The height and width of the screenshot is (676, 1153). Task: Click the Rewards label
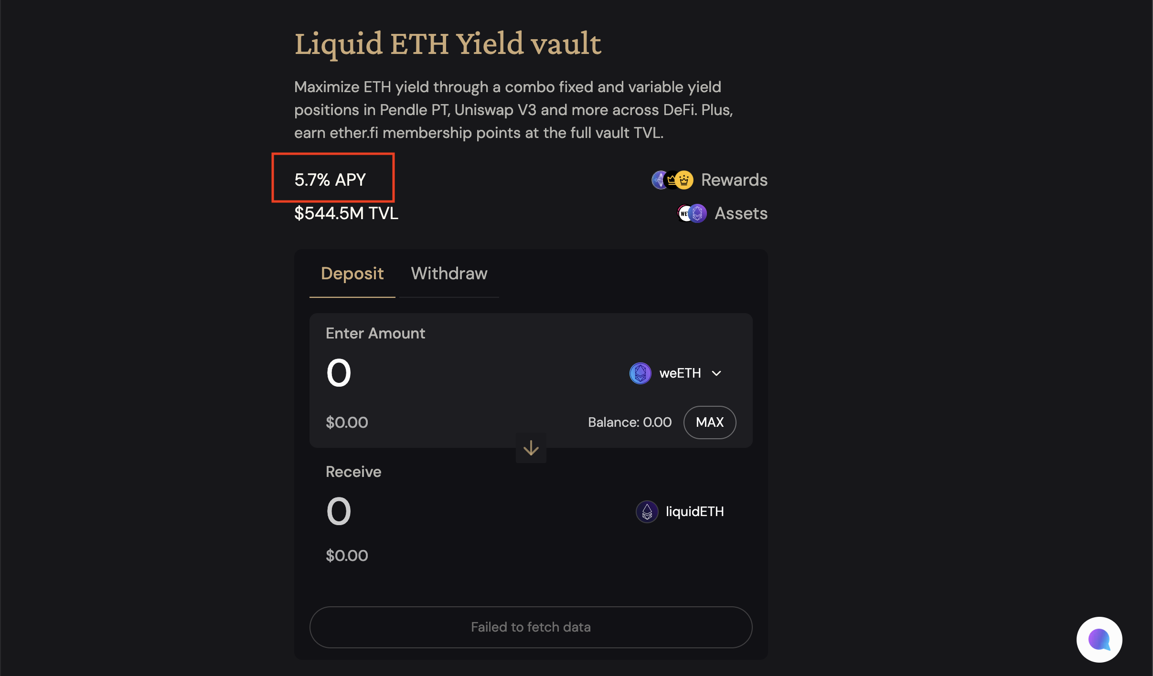pyautogui.click(x=734, y=180)
